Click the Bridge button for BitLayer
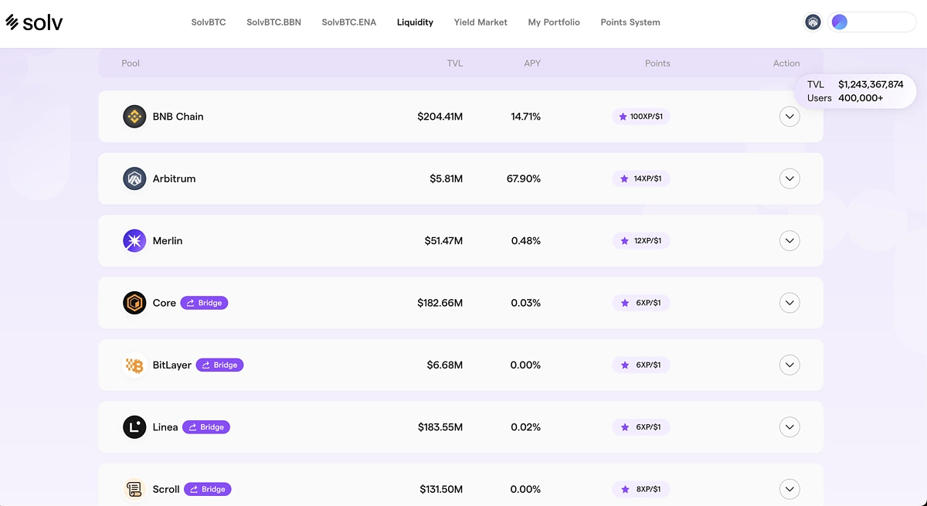This screenshot has width=927, height=506. 219,365
